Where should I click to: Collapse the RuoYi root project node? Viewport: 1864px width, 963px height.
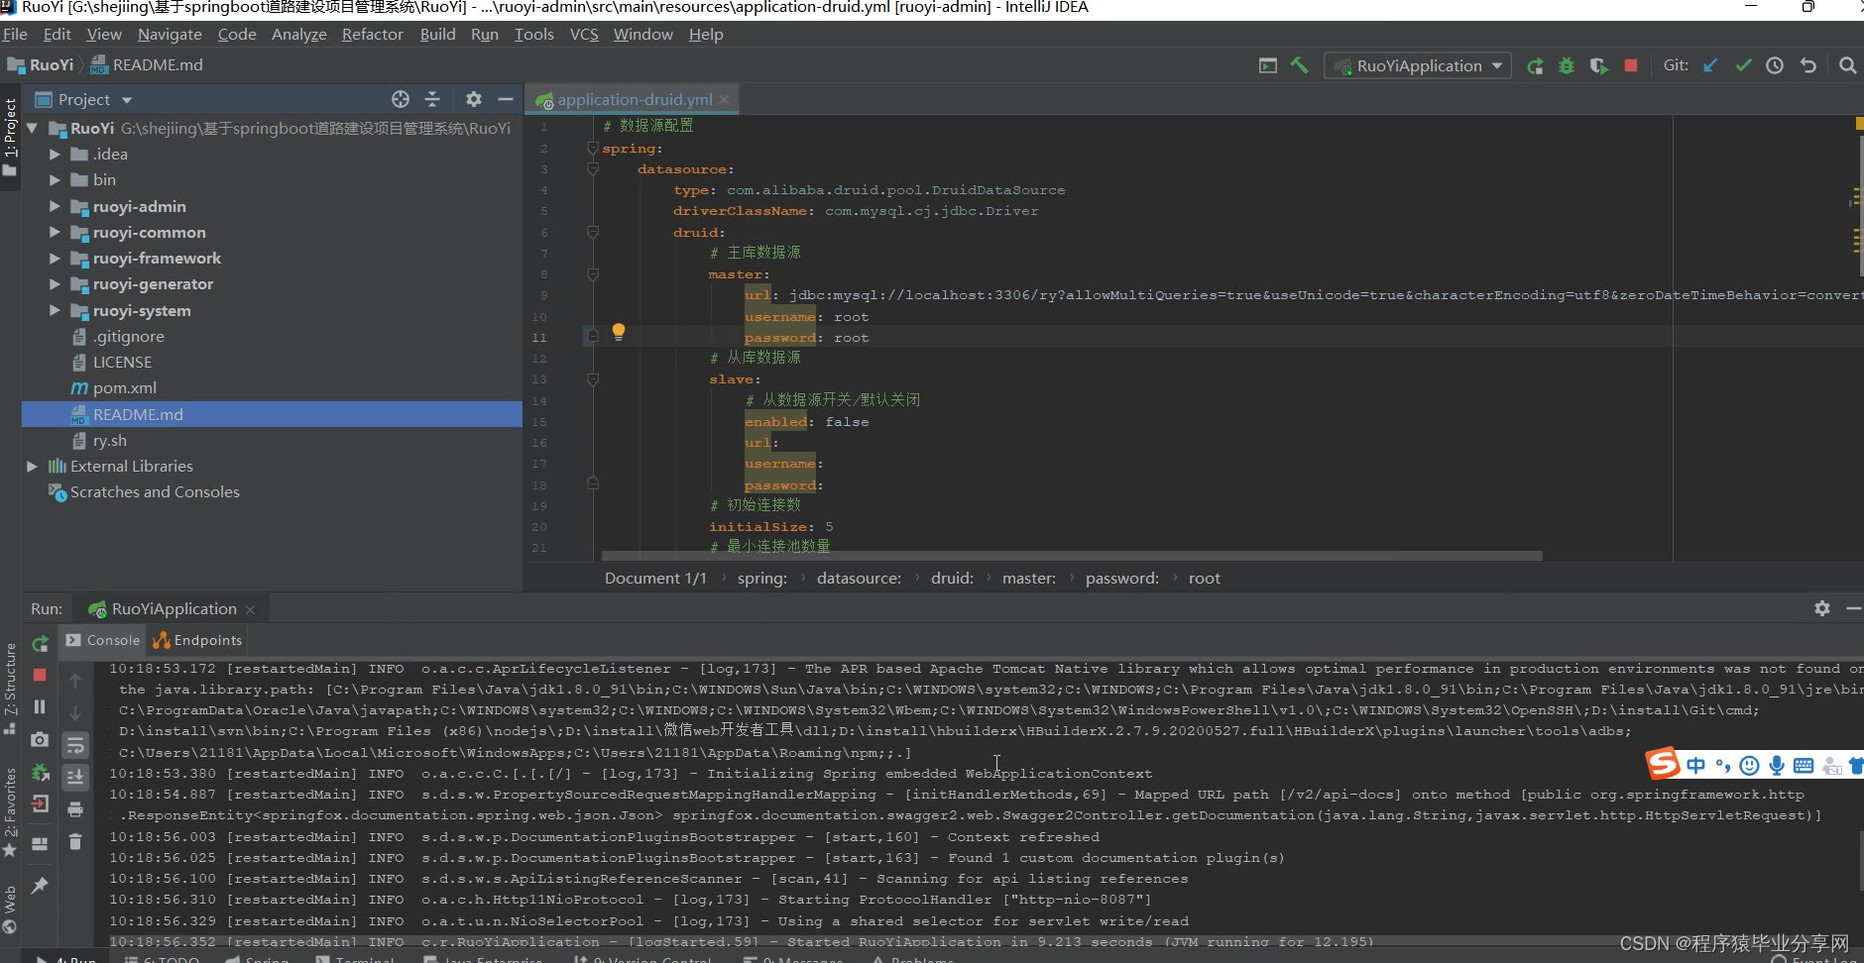tap(32, 128)
